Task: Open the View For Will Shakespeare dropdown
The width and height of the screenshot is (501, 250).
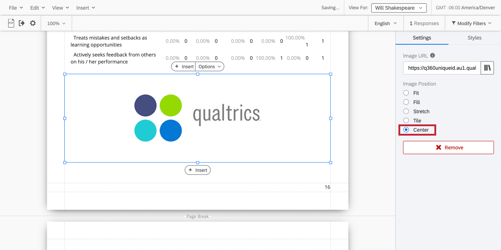Action: coord(399,8)
